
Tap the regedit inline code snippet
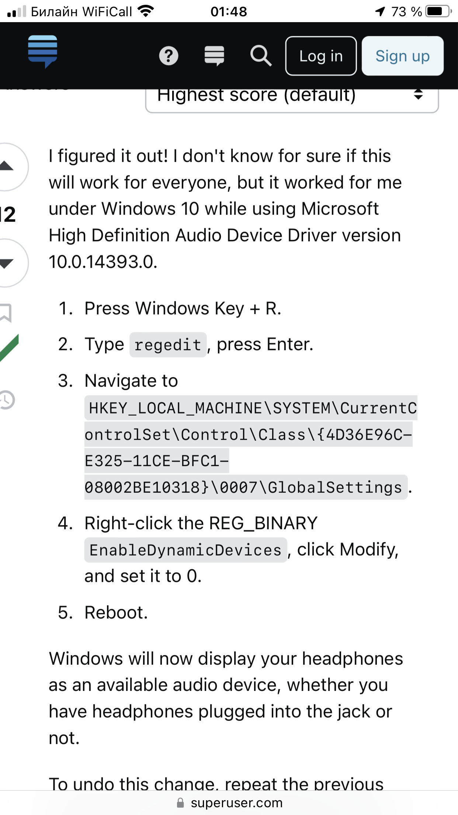coord(168,345)
